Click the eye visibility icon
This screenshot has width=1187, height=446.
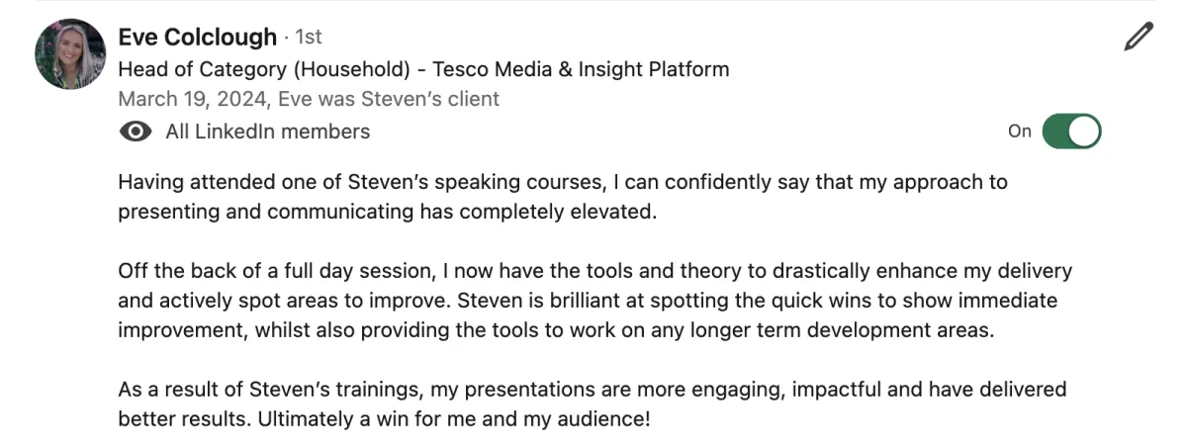pyautogui.click(x=136, y=132)
